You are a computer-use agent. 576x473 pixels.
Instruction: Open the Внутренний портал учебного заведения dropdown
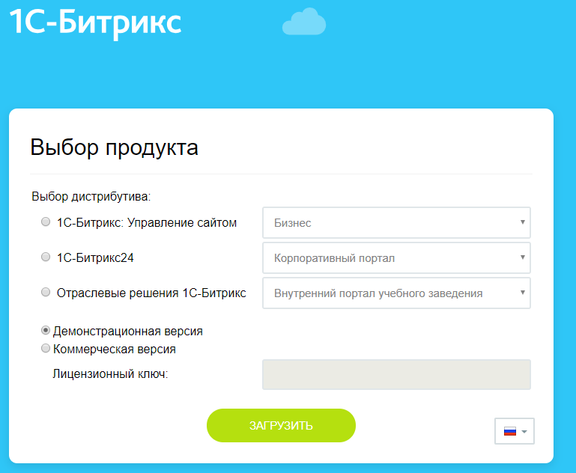pyautogui.click(x=396, y=293)
